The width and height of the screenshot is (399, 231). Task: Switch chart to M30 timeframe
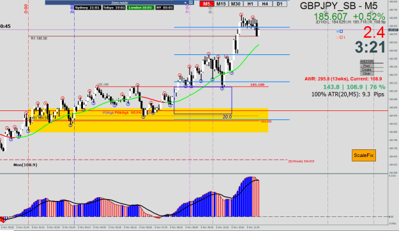[236, 4]
